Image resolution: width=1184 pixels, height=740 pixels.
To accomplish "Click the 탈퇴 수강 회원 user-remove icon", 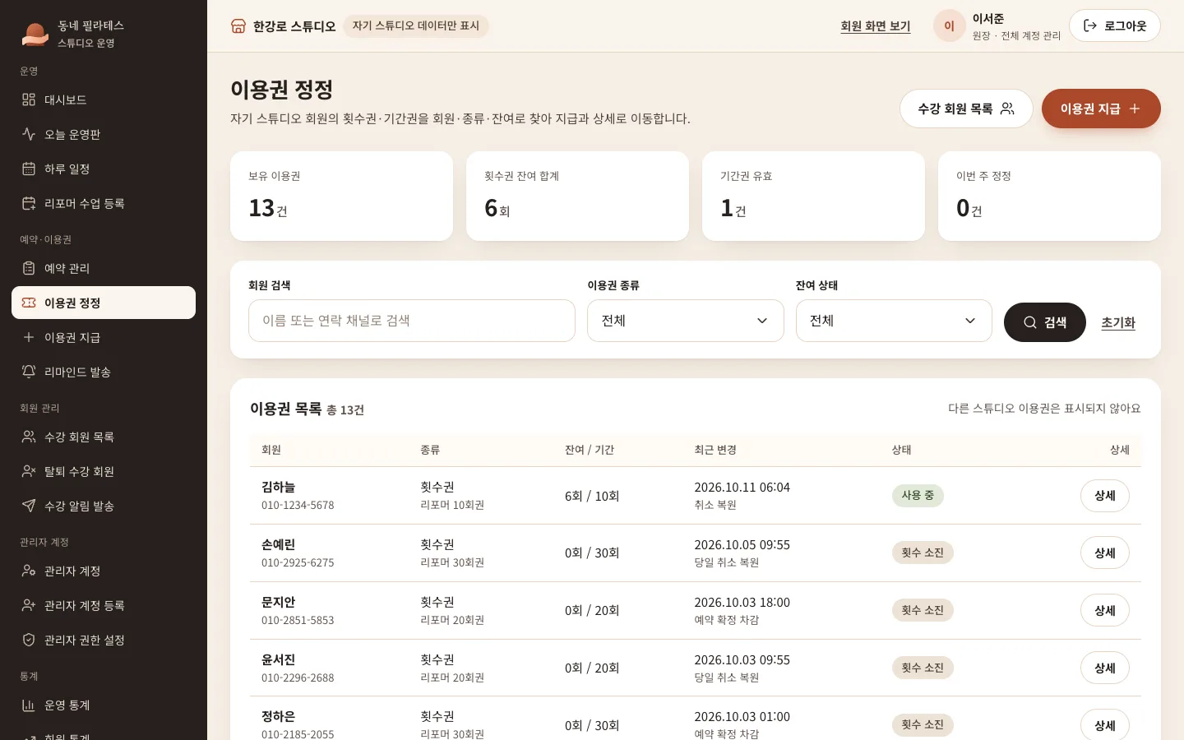I will point(29,471).
